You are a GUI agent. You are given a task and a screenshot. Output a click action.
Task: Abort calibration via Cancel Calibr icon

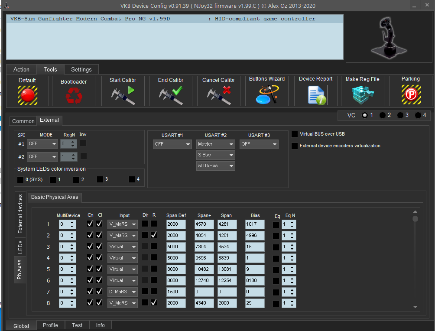click(x=218, y=95)
